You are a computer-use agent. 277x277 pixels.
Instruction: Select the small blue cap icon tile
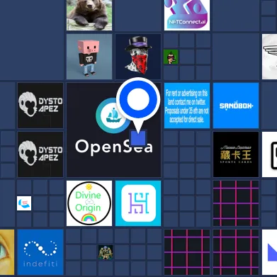(24, 203)
